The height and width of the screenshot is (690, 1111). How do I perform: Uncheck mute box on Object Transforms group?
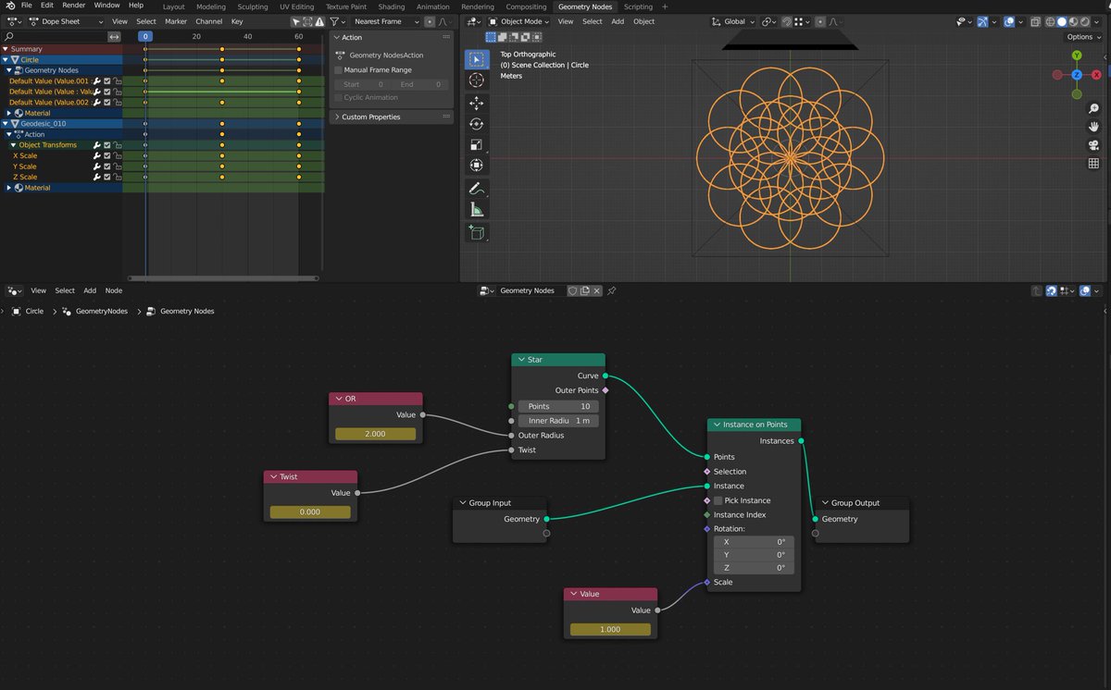click(x=107, y=145)
